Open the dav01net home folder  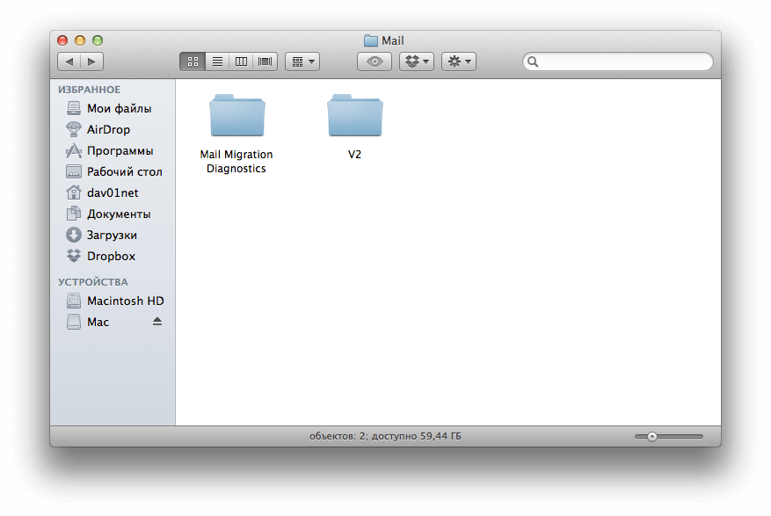[113, 193]
